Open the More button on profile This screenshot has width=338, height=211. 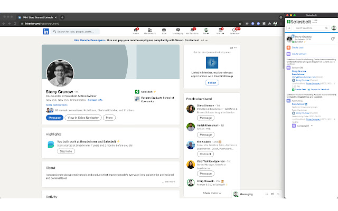(109, 118)
